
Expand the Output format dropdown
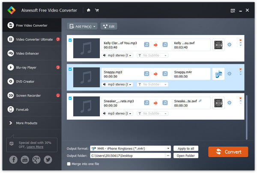(x=168, y=148)
